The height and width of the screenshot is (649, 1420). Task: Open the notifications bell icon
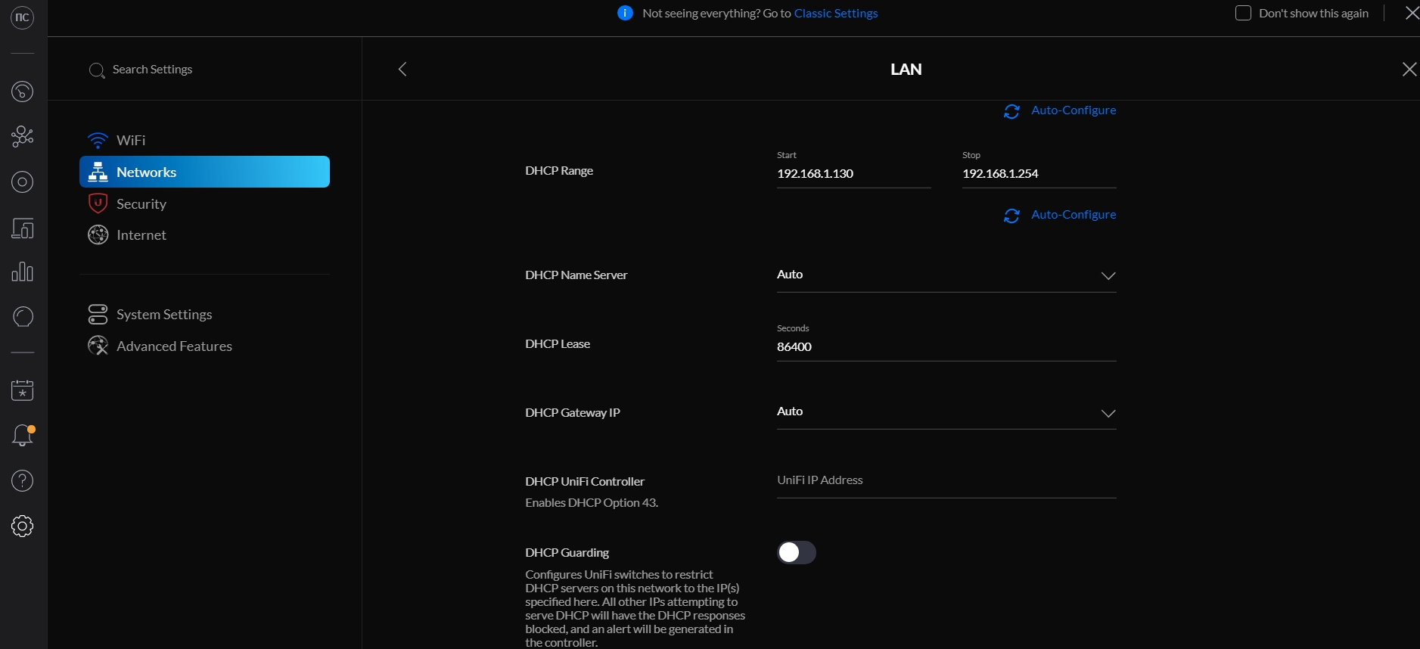coord(22,436)
